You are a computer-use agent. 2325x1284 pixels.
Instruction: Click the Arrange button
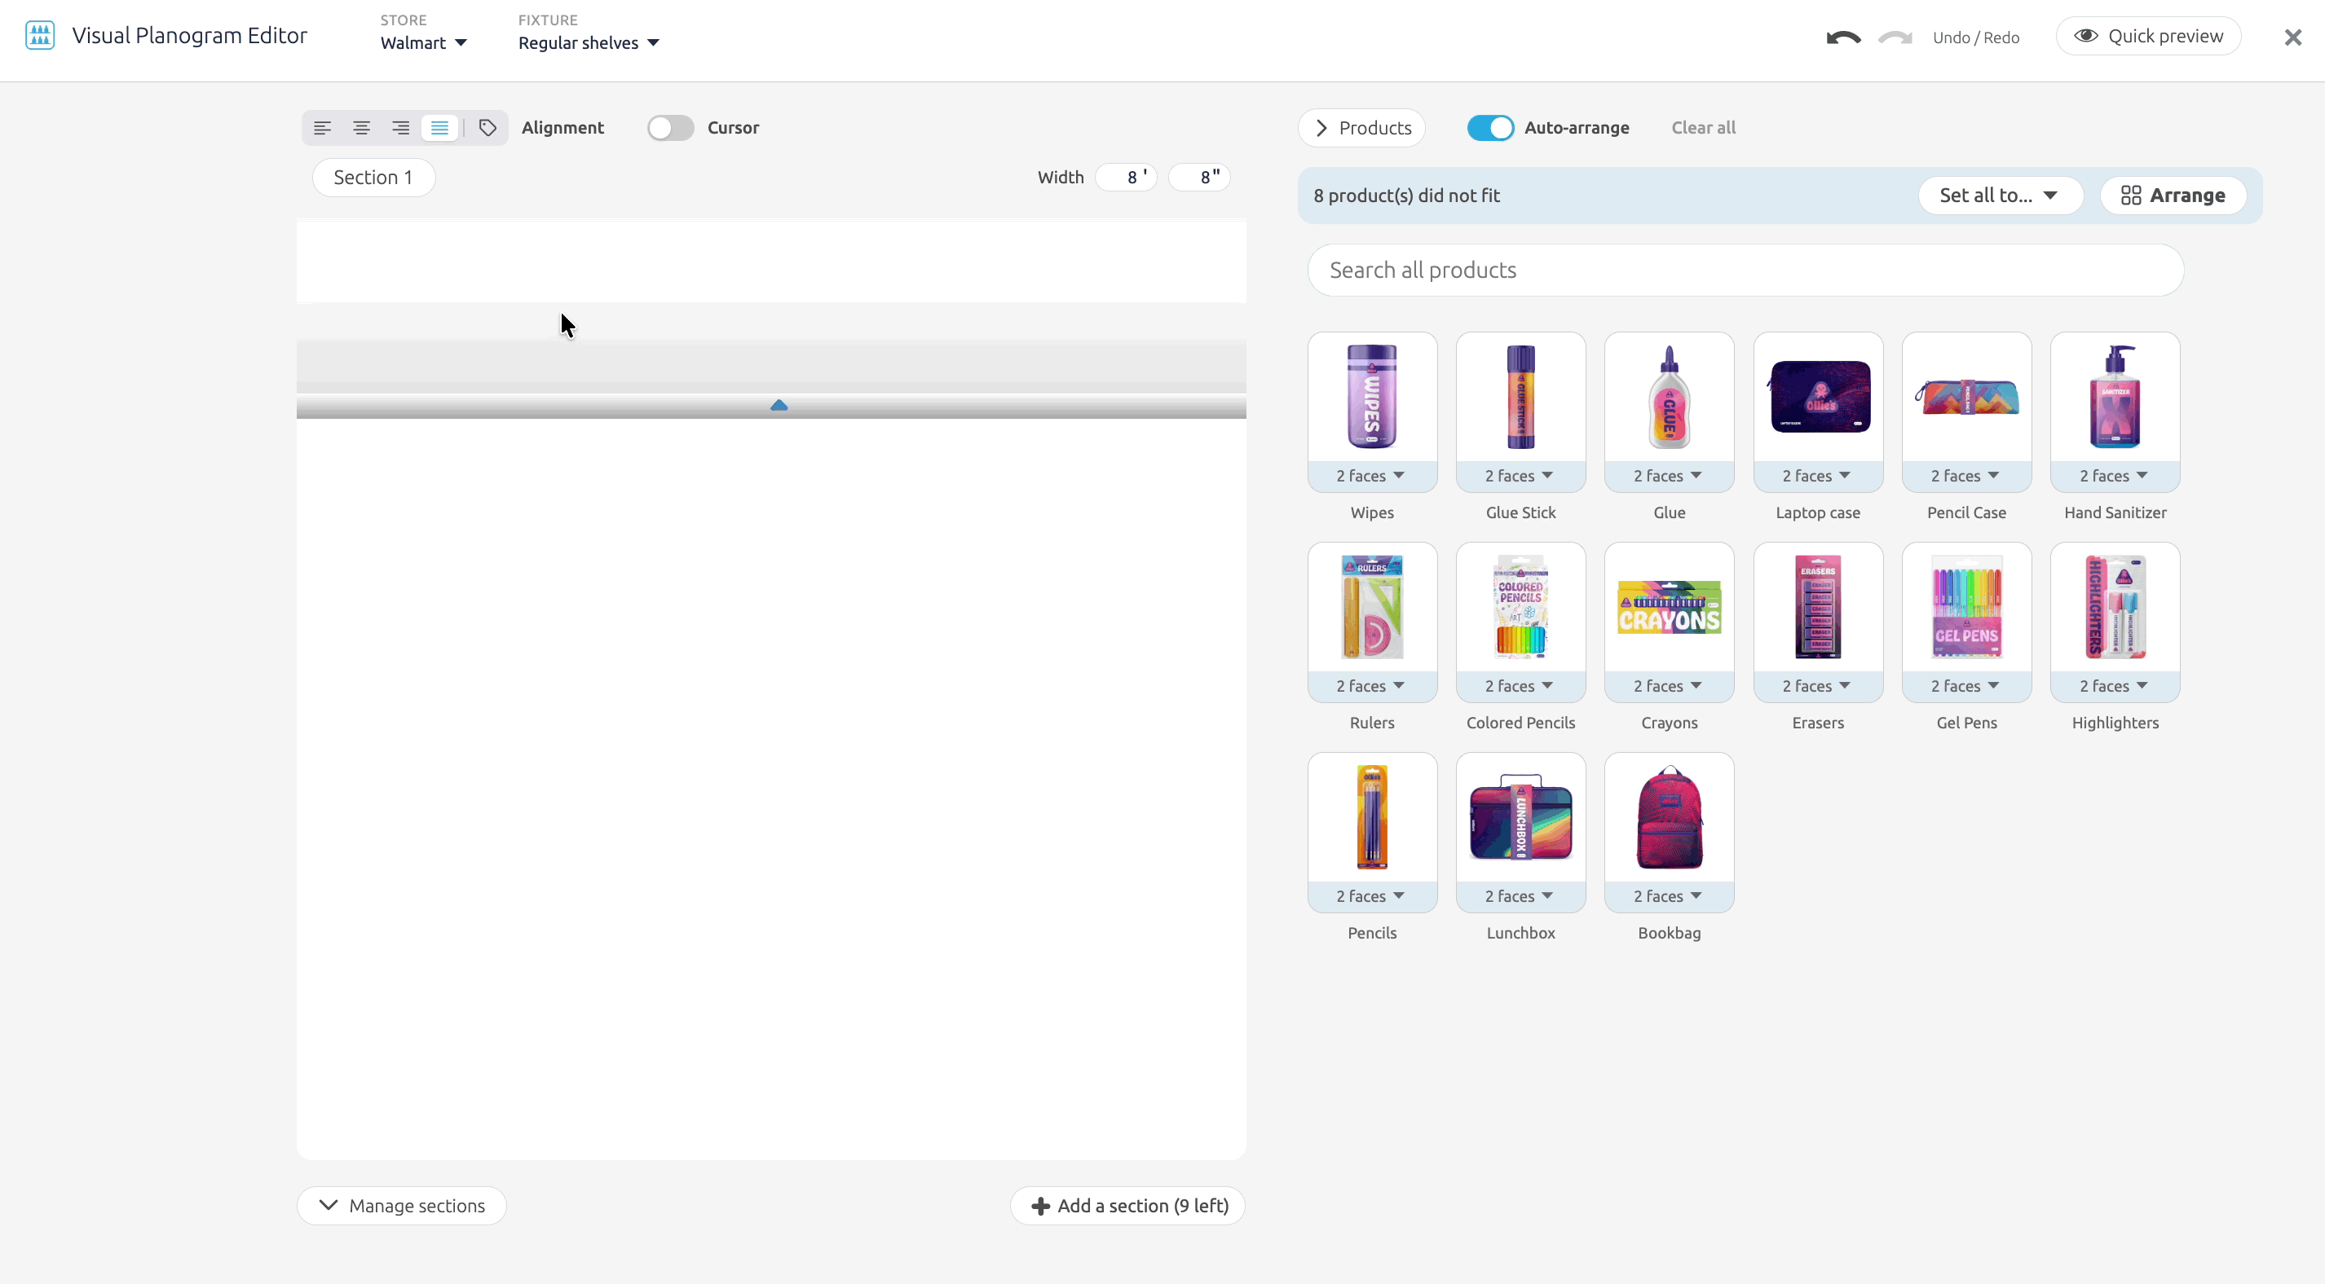(2173, 196)
